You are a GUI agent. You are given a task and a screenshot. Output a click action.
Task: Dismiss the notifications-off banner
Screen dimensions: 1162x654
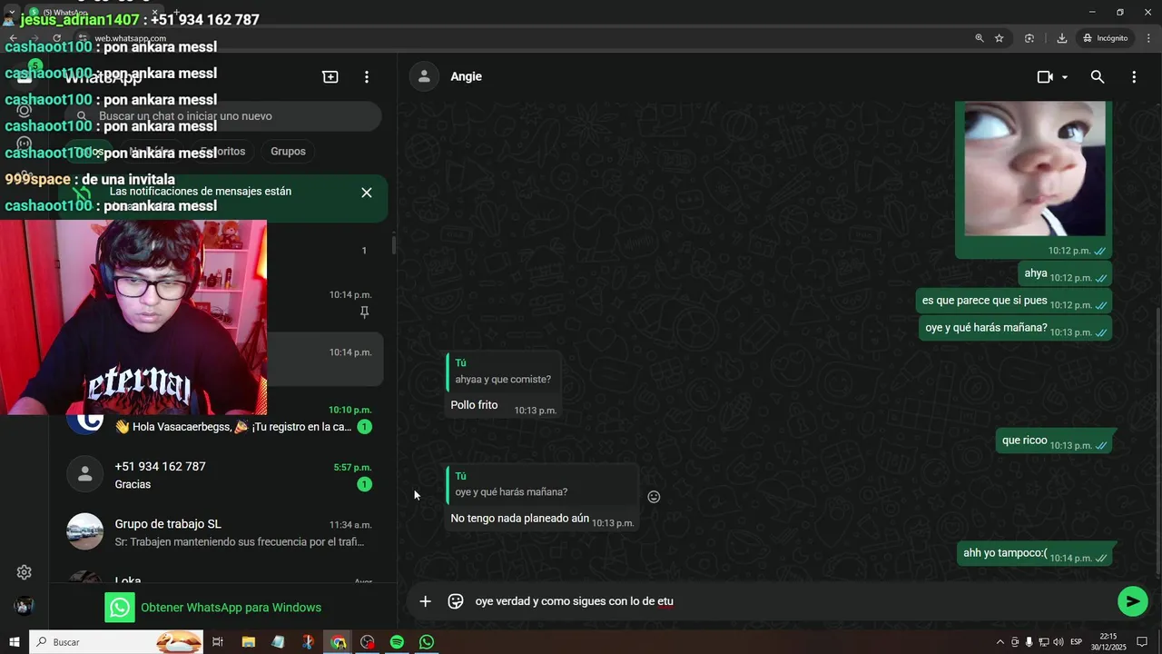[x=367, y=193]
